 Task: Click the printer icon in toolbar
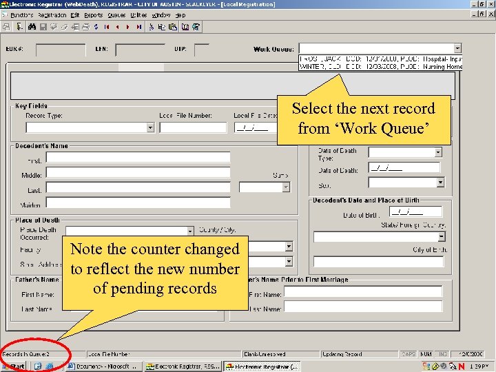pyautogui.click(x=85, y=27)
